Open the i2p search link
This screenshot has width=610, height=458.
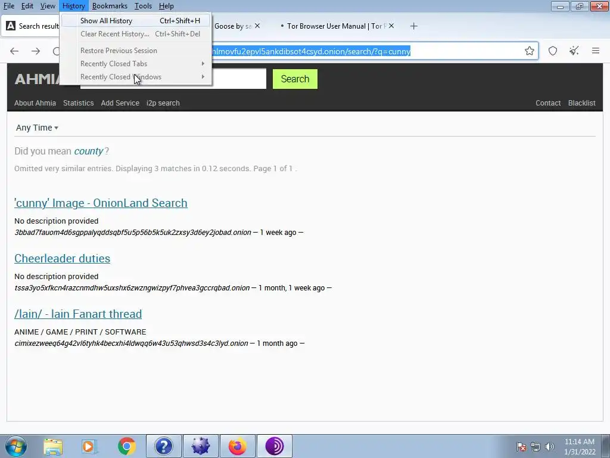(x=163, y=103)
